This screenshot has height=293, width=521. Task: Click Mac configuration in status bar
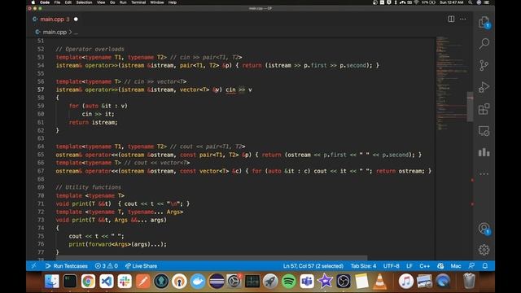456,266
